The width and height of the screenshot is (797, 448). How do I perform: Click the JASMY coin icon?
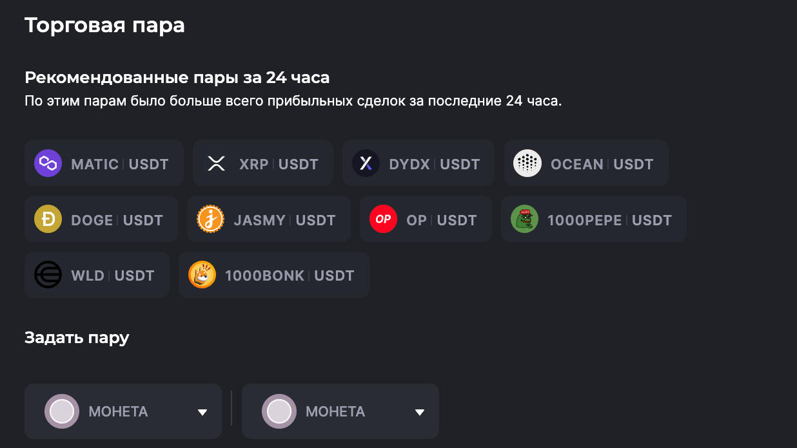click(210, 219)
